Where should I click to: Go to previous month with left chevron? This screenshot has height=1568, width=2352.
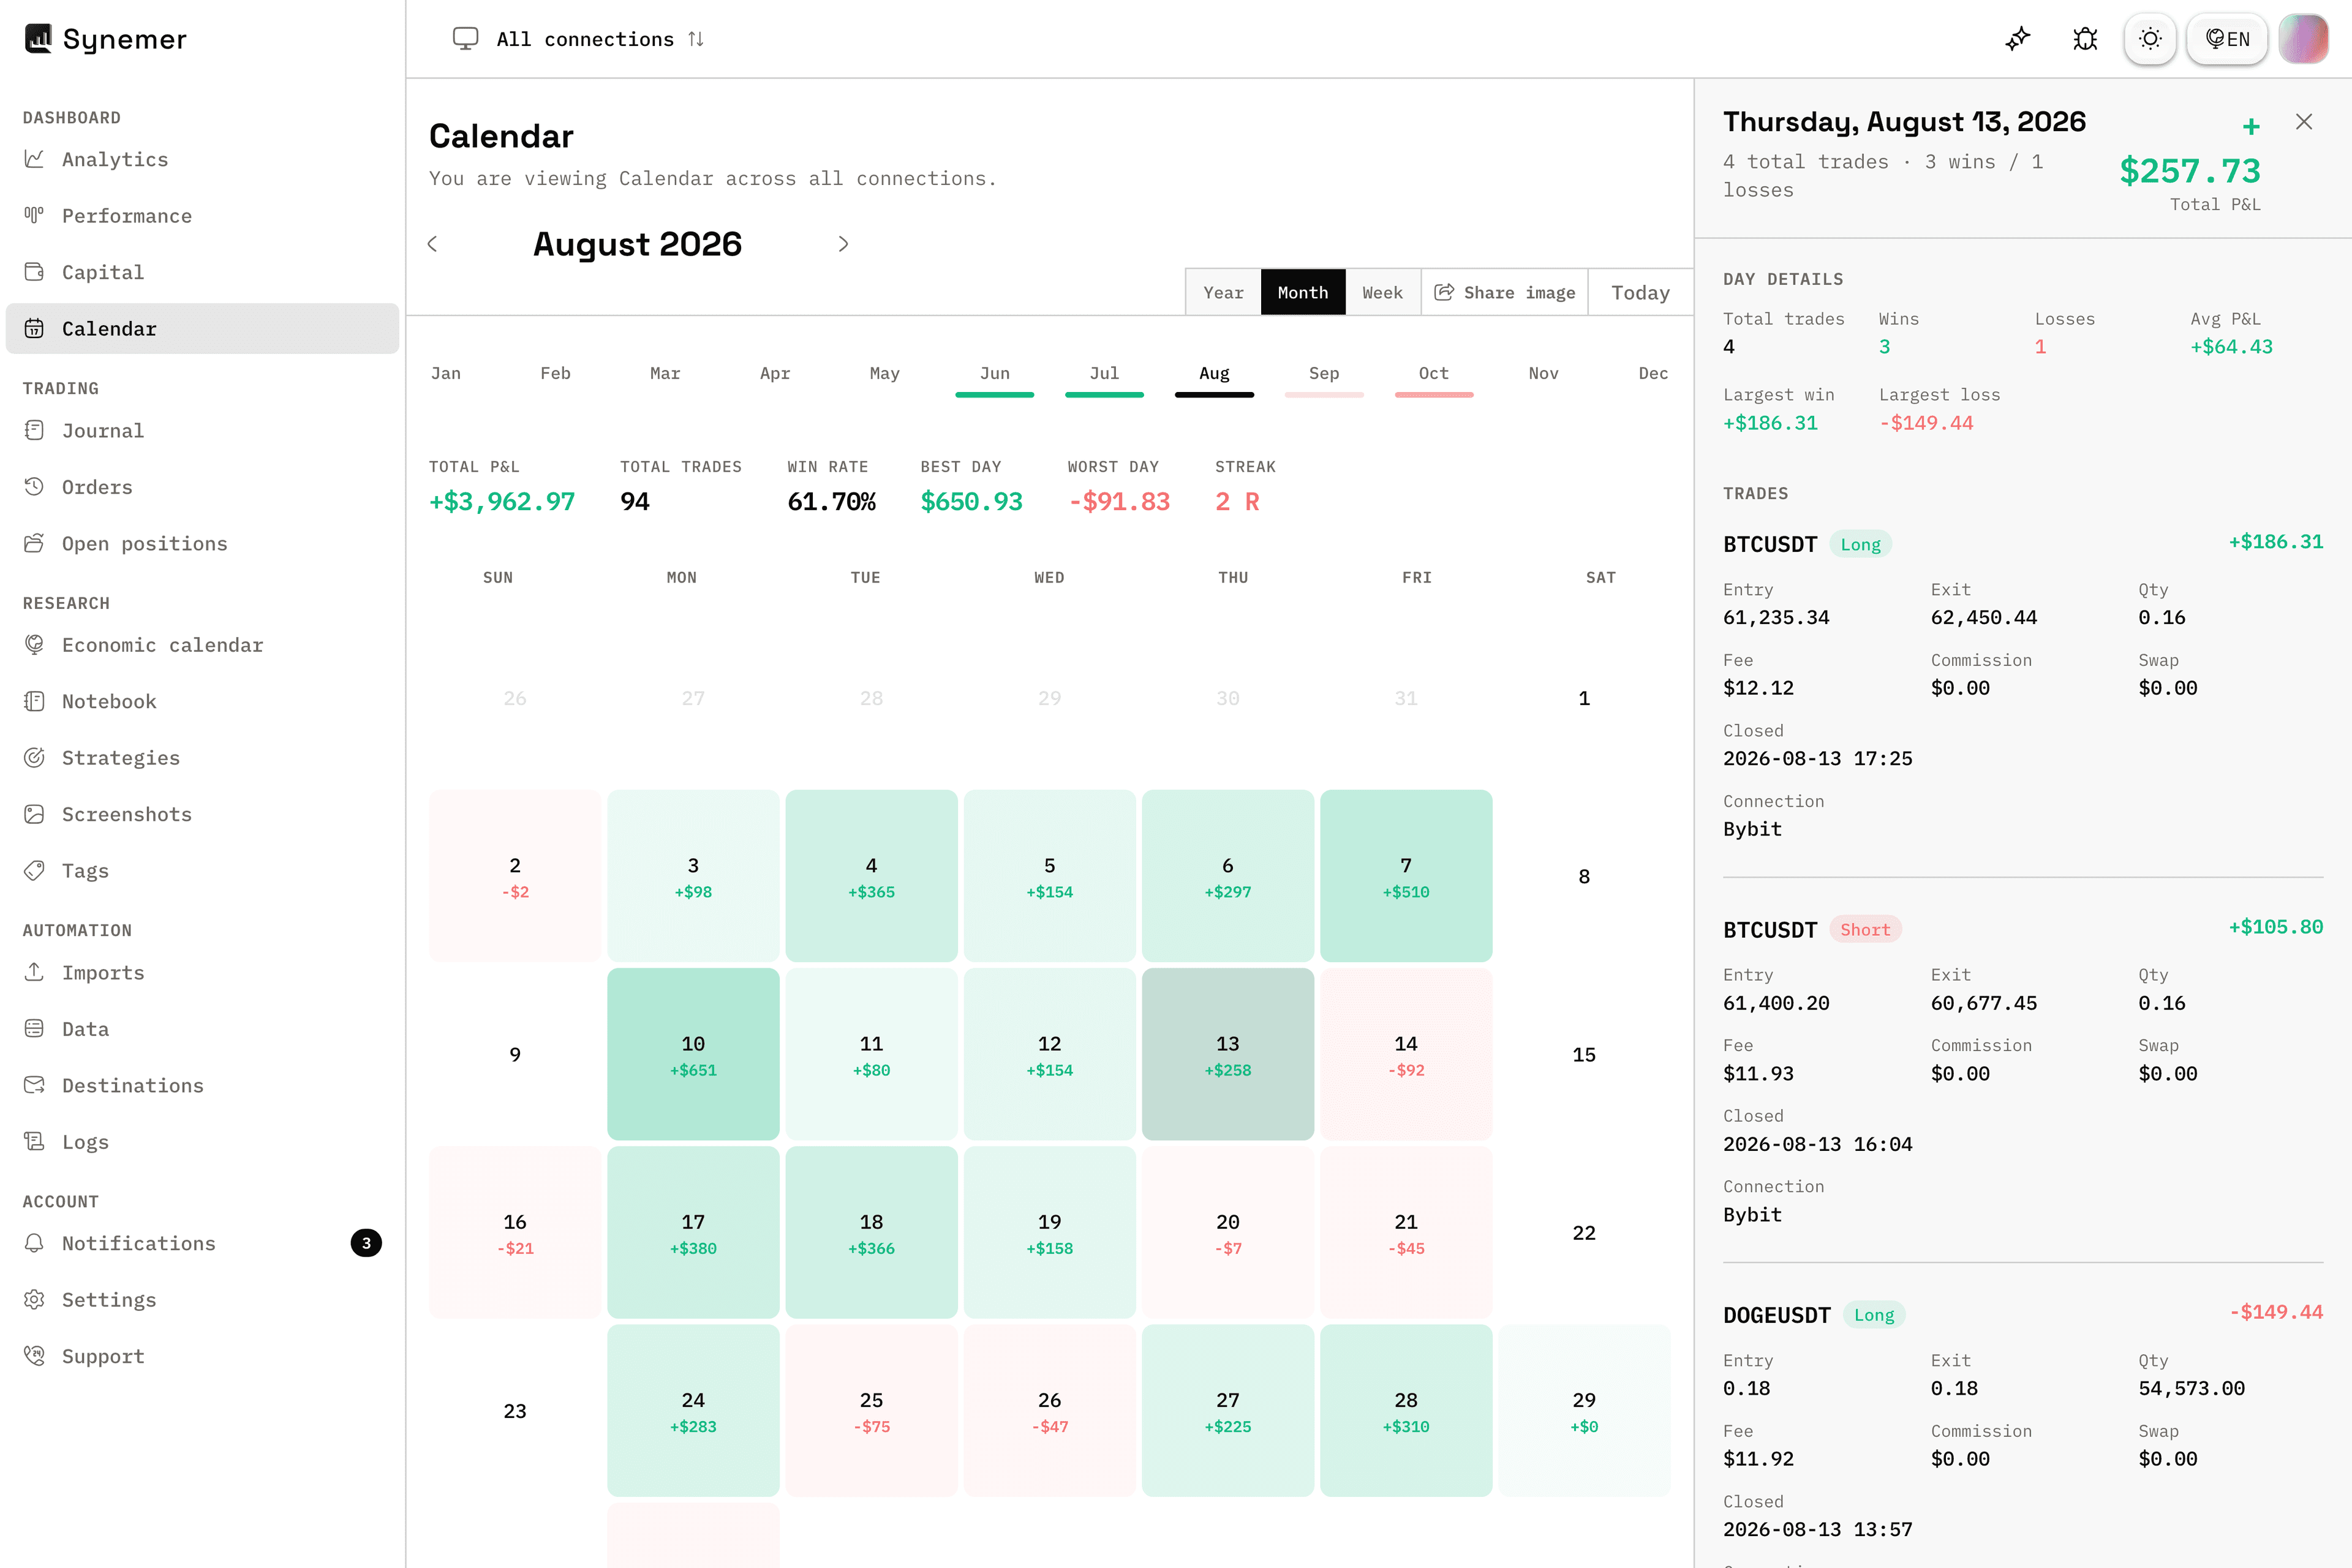coord(433,244)
